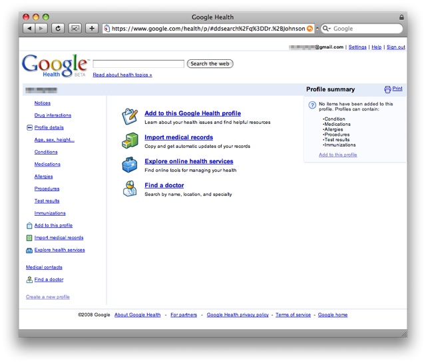426x363 pixels.
Task: Open Age, sex, height sidebar link
Action: (55, 140)
